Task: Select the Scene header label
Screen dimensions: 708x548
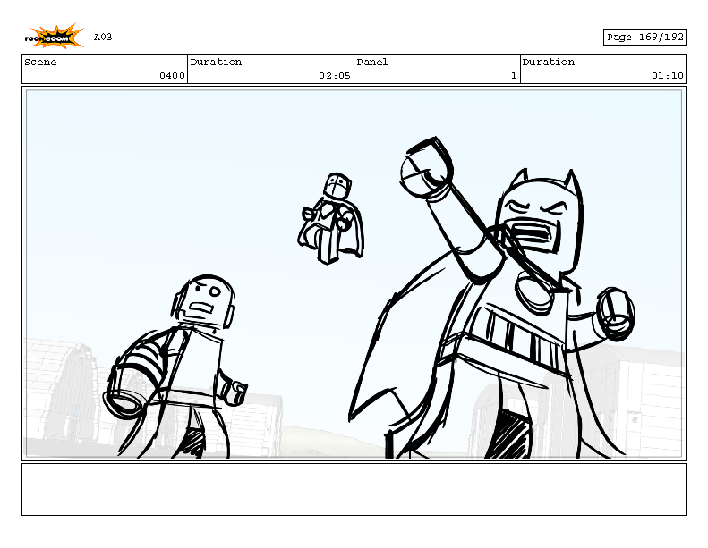Action: coord(40,63)
